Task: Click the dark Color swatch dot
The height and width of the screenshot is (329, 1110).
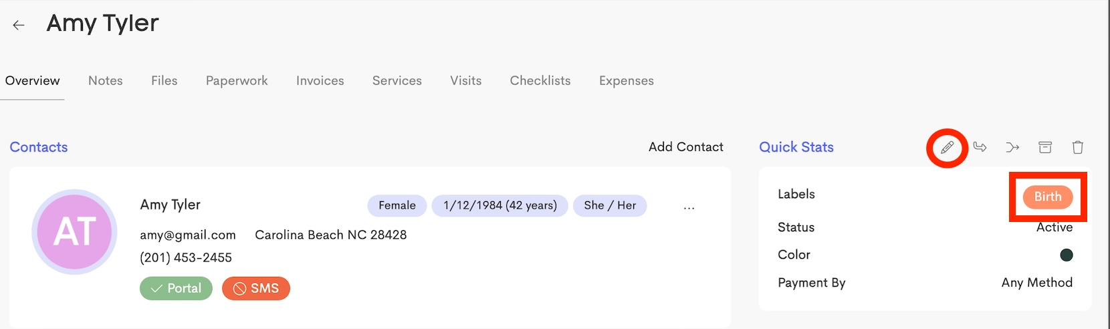Action: click(x=1067, y=255)
